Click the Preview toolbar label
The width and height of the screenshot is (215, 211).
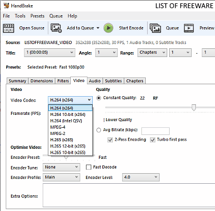[207, 28]
